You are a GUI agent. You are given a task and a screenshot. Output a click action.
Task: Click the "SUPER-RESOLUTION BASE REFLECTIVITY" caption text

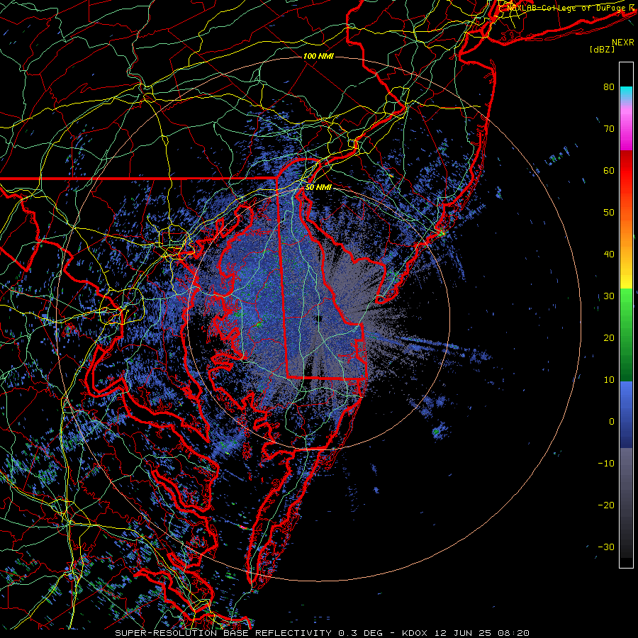(223, 633)
